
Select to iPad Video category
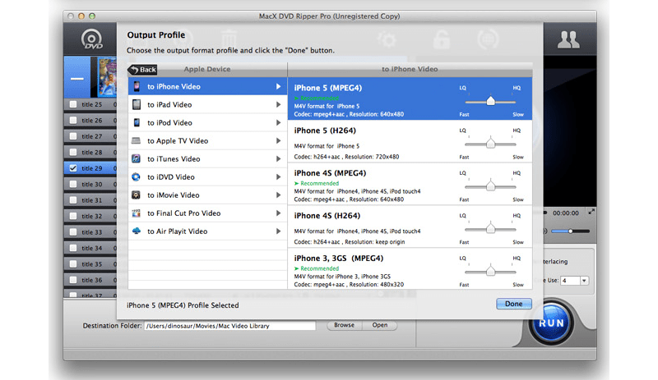[x=208, y=104]
